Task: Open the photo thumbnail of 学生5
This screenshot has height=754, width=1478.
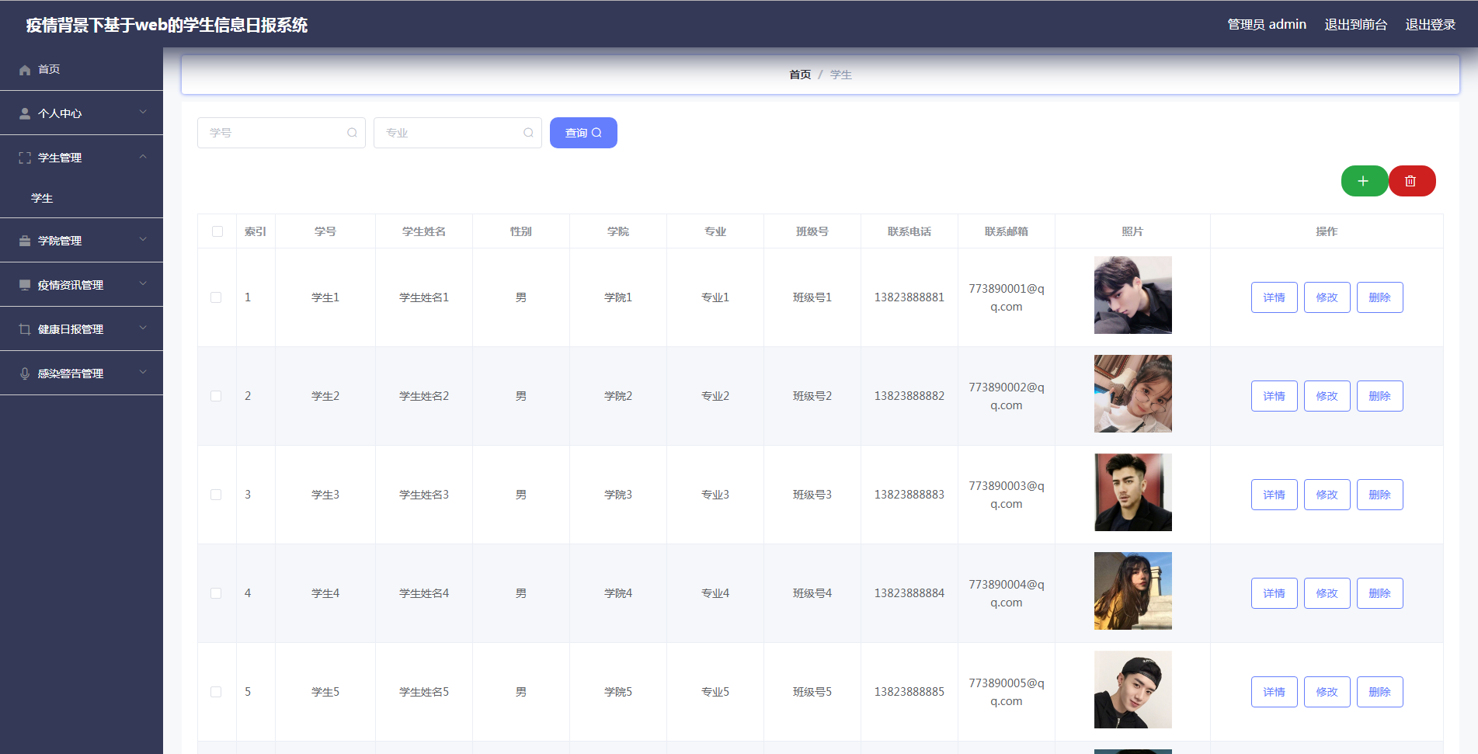Action: coord(1133,690)
